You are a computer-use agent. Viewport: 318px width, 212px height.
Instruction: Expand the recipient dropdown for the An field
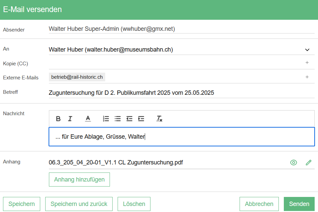click(x=307, y=49)
